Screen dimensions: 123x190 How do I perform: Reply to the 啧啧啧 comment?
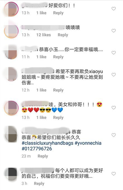[x=63, y=35]
